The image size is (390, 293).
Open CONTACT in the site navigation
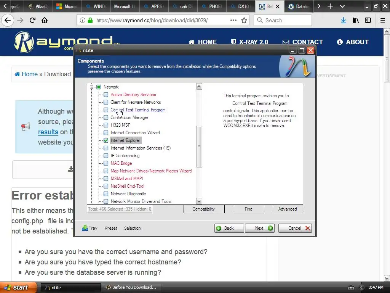pos(303,42)
